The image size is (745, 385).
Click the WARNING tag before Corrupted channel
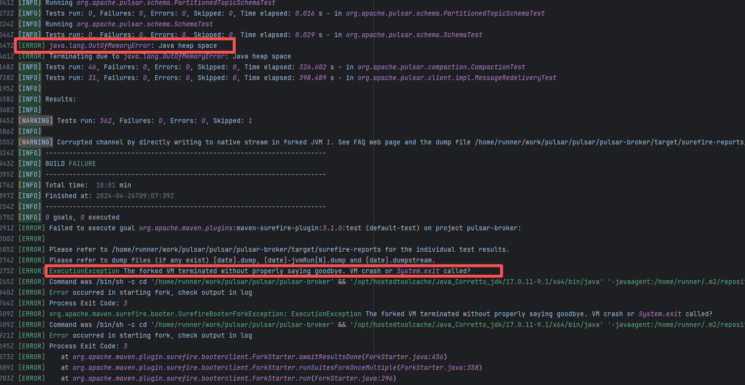(36, 142)
